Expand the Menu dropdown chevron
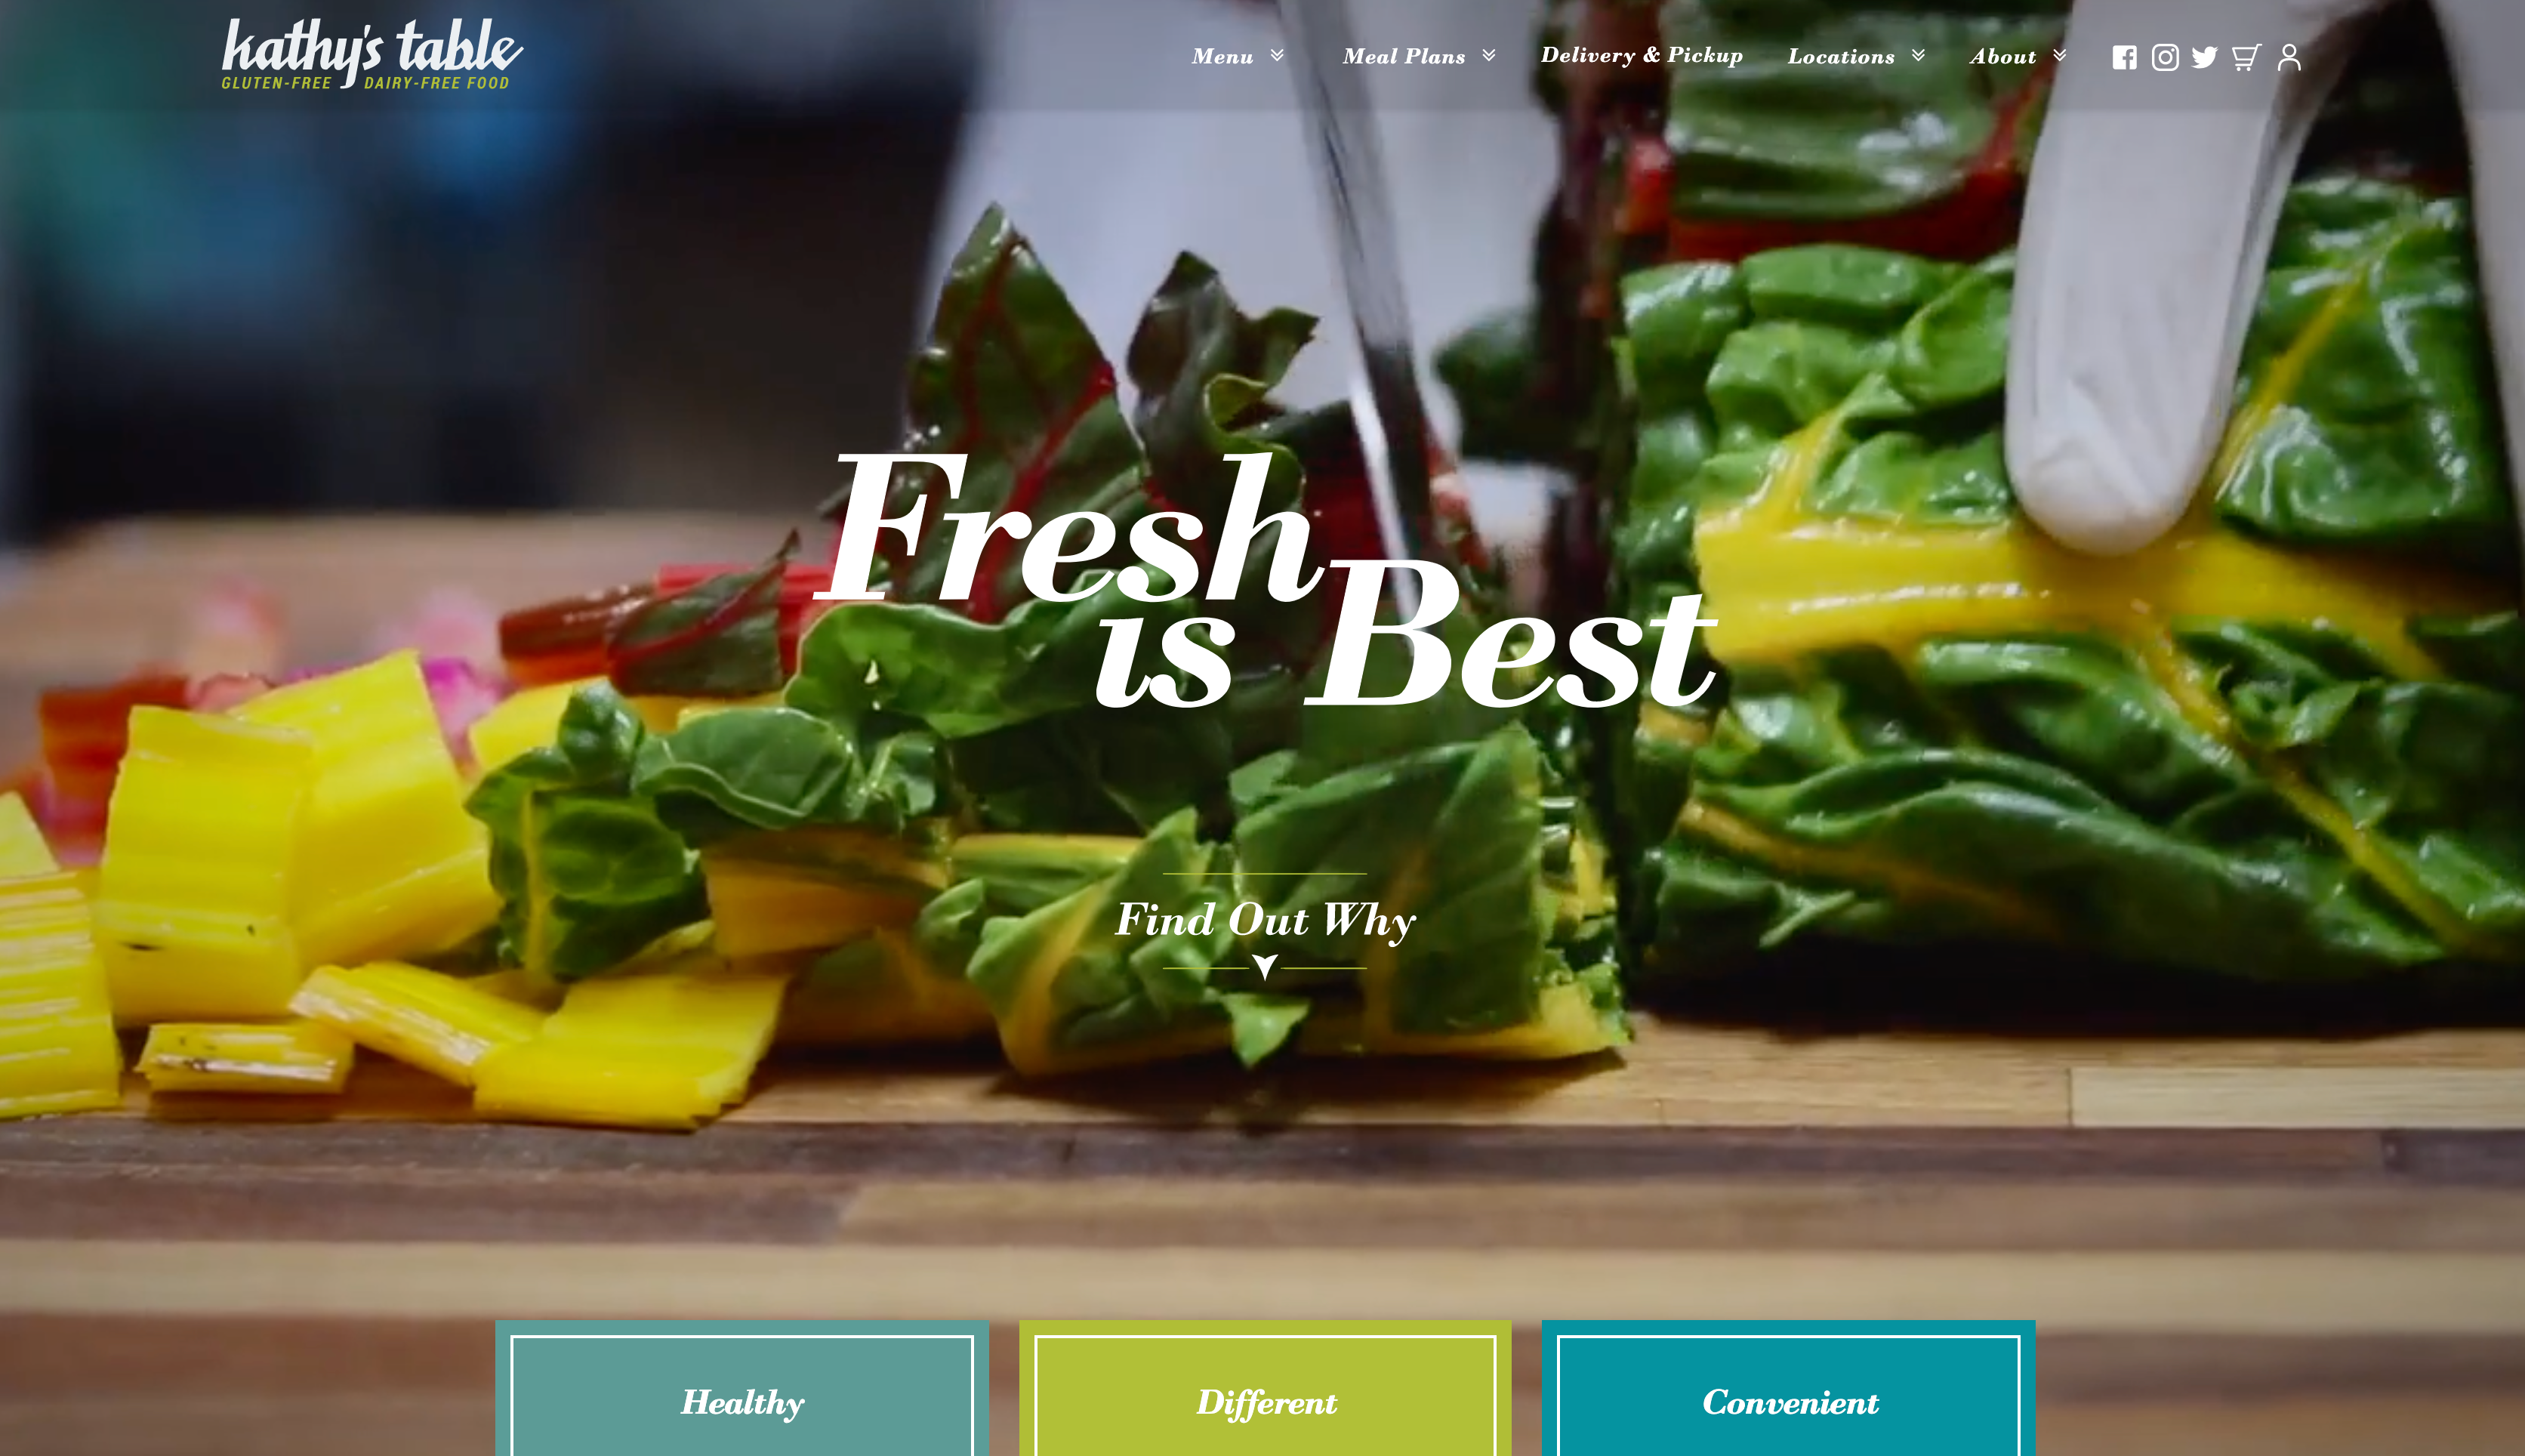The width and height of the screenshot is (2525, 1456). [x=1277, y=55]
